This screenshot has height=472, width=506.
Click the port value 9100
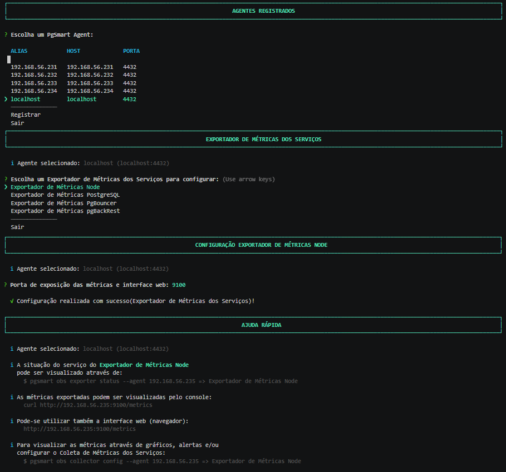click(179, 285)
